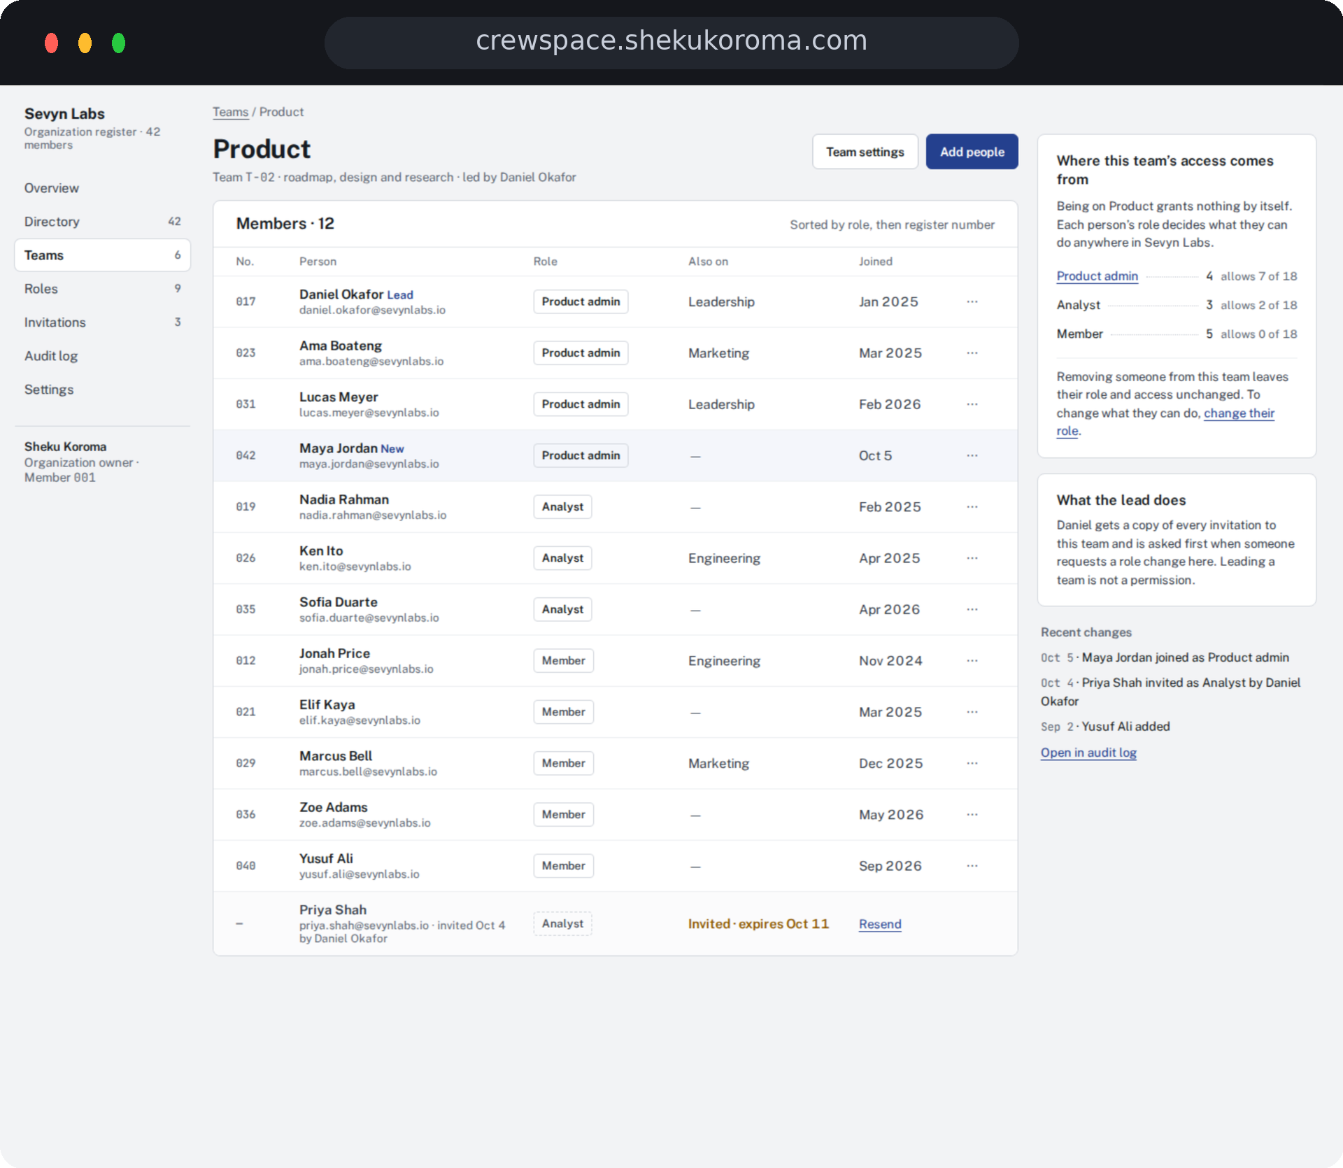The width and height of the screenshot is (1343, 1168).
Task: Click the browser address bar
Action: pyautogui.click(x=671, y=43)
